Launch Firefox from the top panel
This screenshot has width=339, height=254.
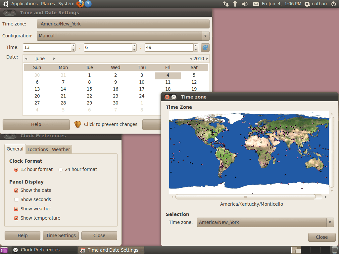[80, 4]
